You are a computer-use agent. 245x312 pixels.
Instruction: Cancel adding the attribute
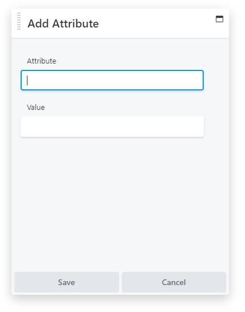click(x=174, y=282)
